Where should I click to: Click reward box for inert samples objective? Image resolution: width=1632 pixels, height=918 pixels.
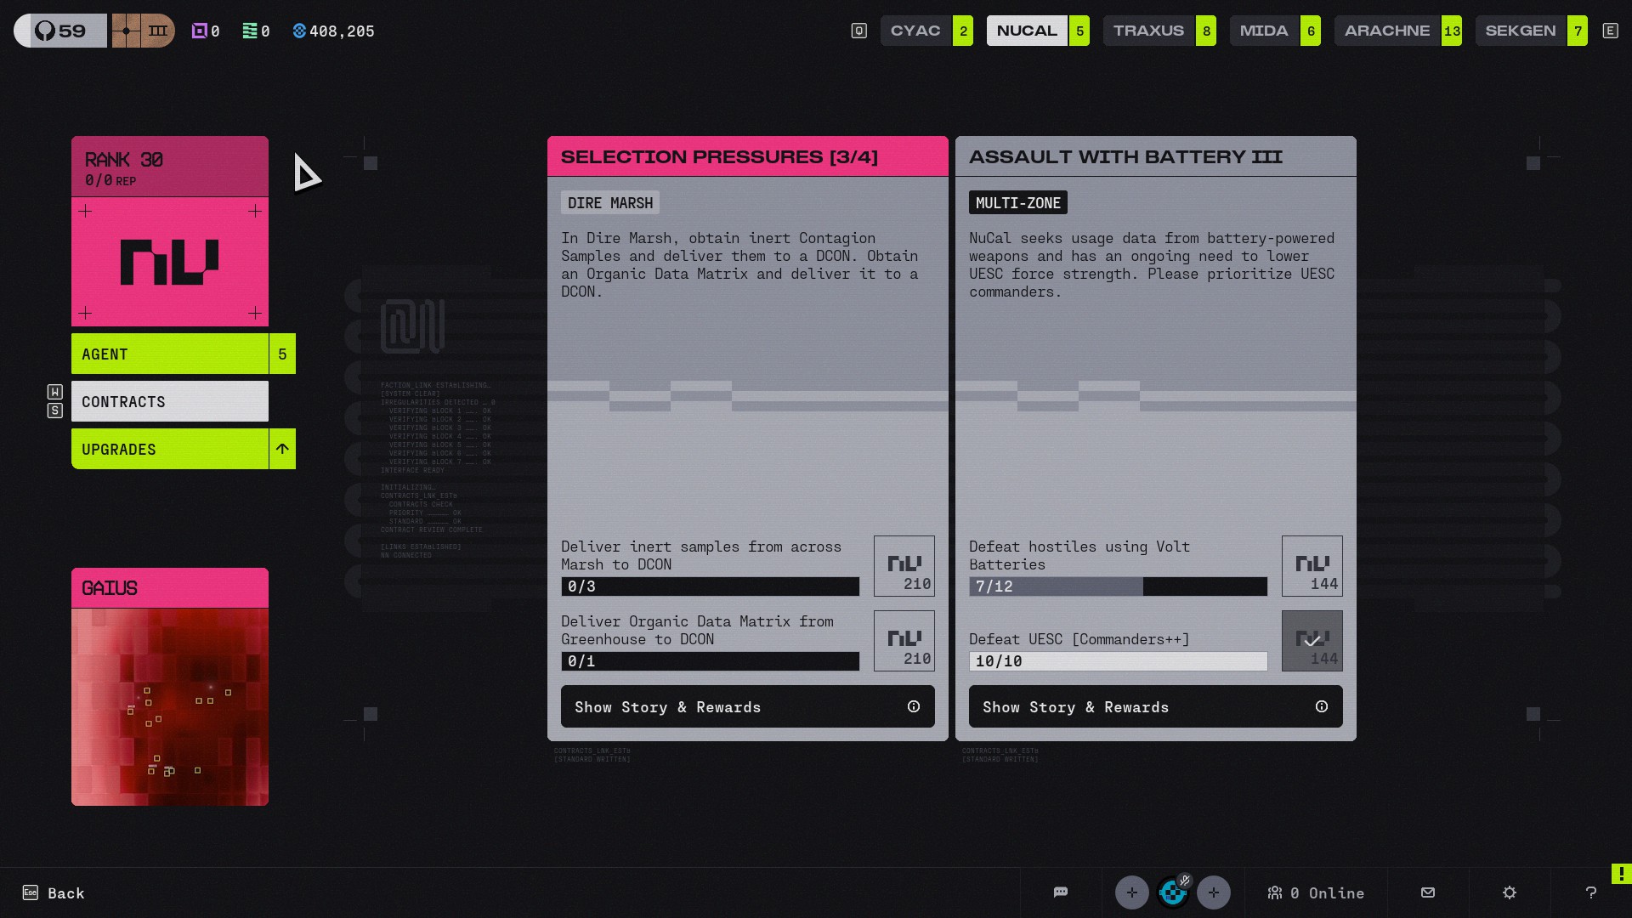click(x=904, y=566)
